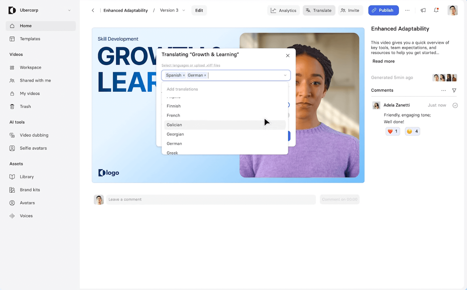Screen dimensions: 467x290
Task: Click the Publish button
Action: click(x=383, y=10)
